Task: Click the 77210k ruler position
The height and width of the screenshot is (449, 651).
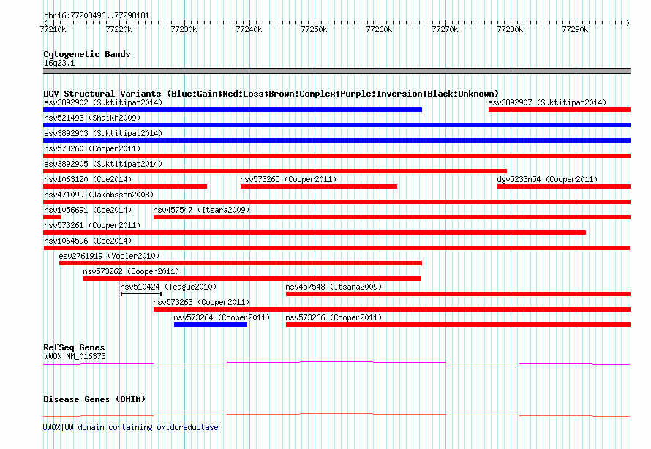Action: pyautogui.click(x=53, y=29)
